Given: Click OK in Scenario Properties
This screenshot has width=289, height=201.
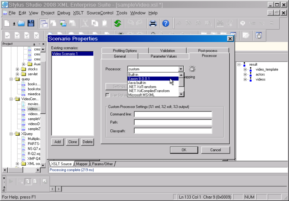Looking at the screenshot, I should 184,150.
